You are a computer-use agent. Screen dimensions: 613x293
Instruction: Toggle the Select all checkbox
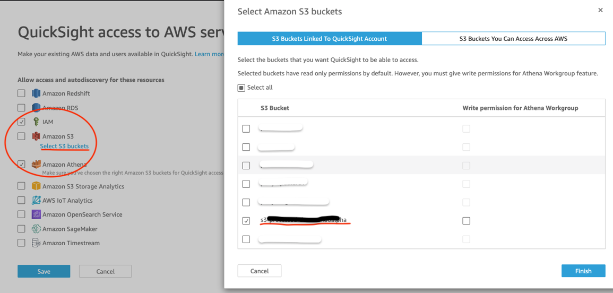(x=241, y=88)
